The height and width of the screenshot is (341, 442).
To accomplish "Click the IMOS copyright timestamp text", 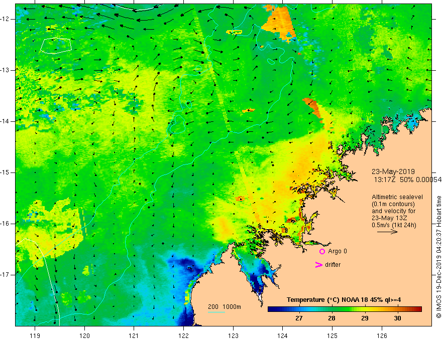I will (x=438, y=257).
